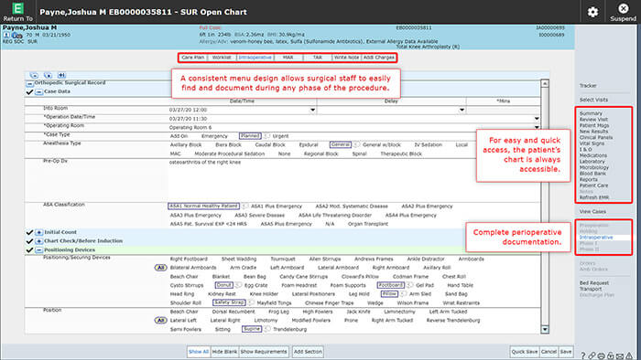Open Into Room date/time dropdown

click(312, 110)
